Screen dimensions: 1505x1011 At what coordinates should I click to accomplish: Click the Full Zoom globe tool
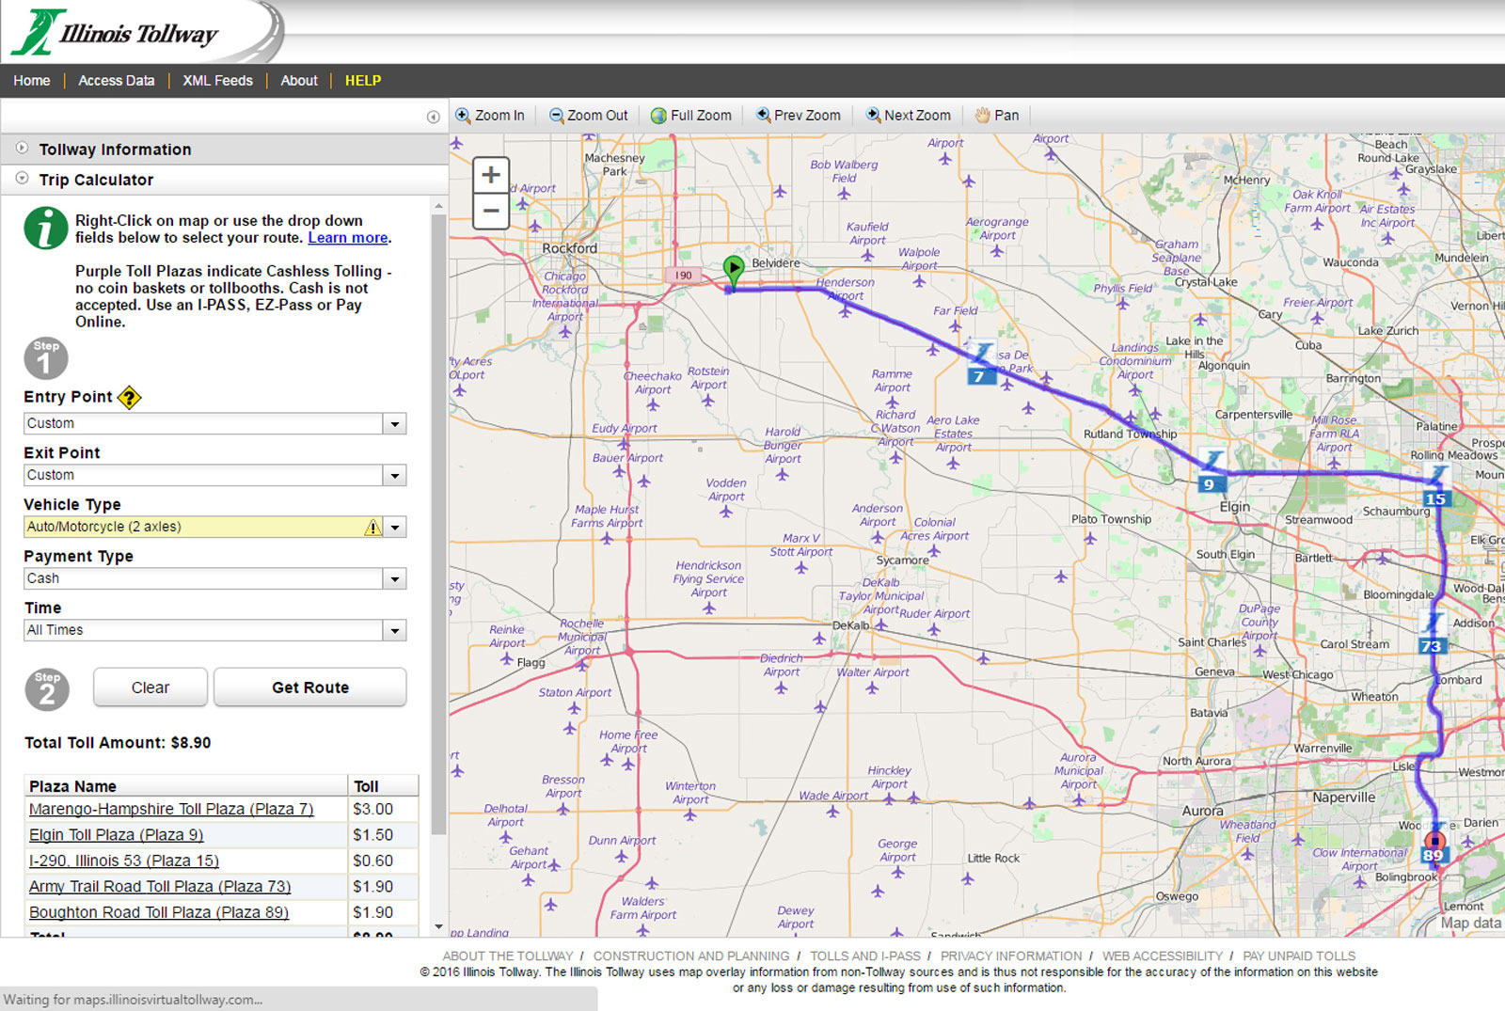[x=691, y=116]
